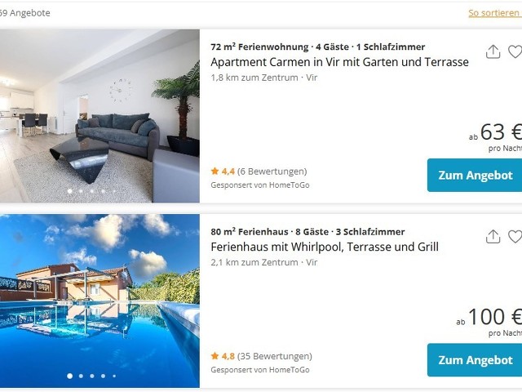Open the pool house photo

pos(100,301)
